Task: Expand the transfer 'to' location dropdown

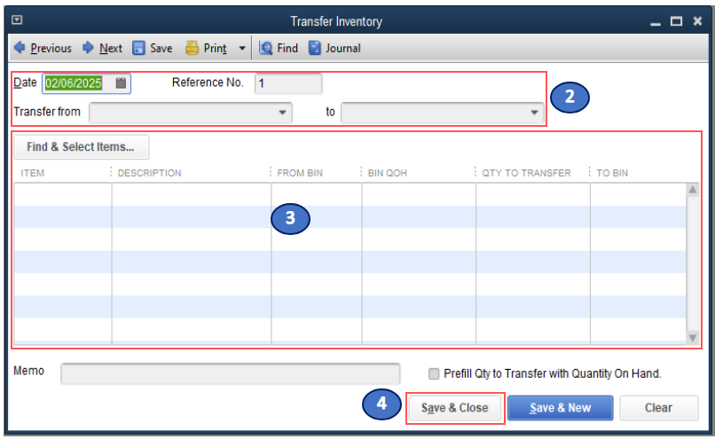Action: (x=534, y=113)
